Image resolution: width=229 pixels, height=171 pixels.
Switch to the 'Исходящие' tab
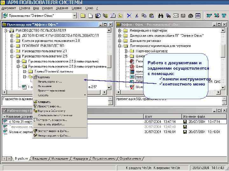coord(60,159)
